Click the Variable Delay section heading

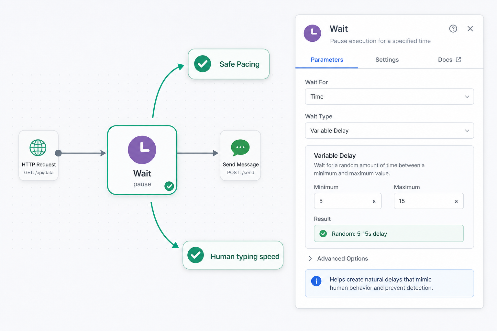pos(335,156)
